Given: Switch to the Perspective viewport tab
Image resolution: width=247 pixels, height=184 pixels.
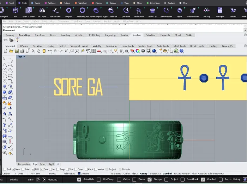Looking at the screenshot, I should pos(24,164).
